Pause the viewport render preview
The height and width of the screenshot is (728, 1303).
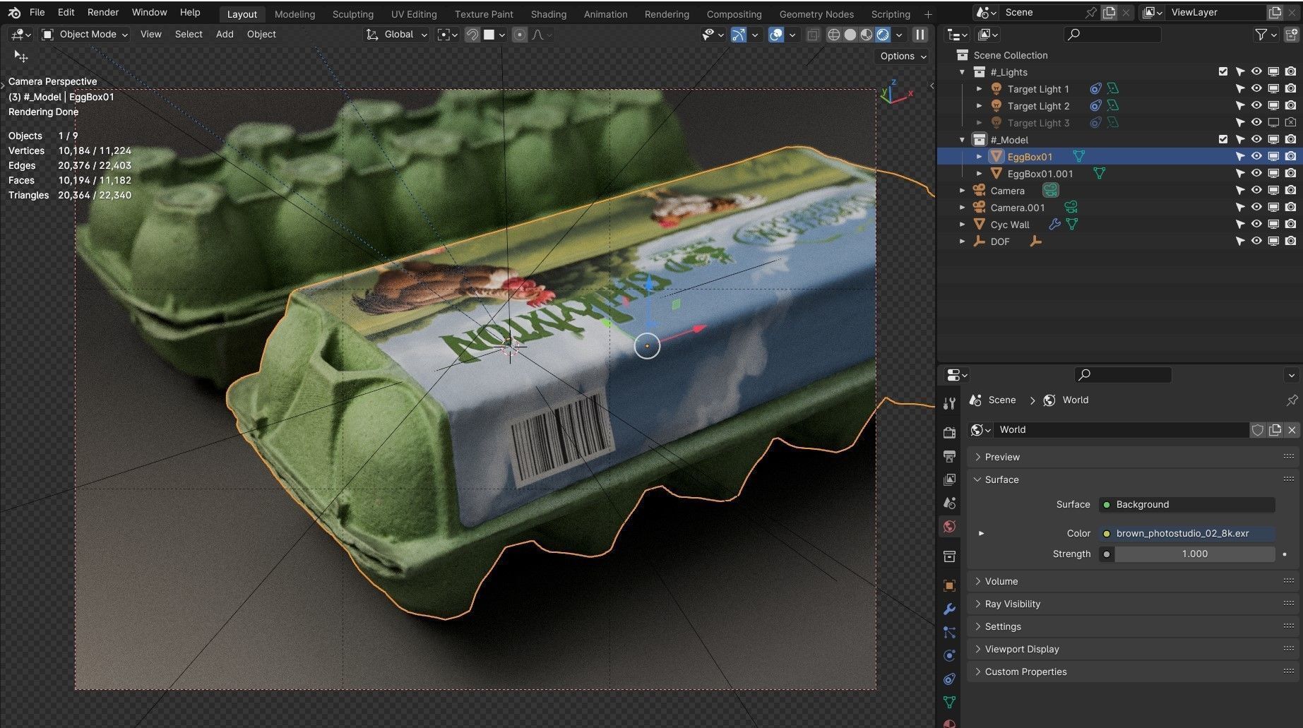(x=920, y=35)
